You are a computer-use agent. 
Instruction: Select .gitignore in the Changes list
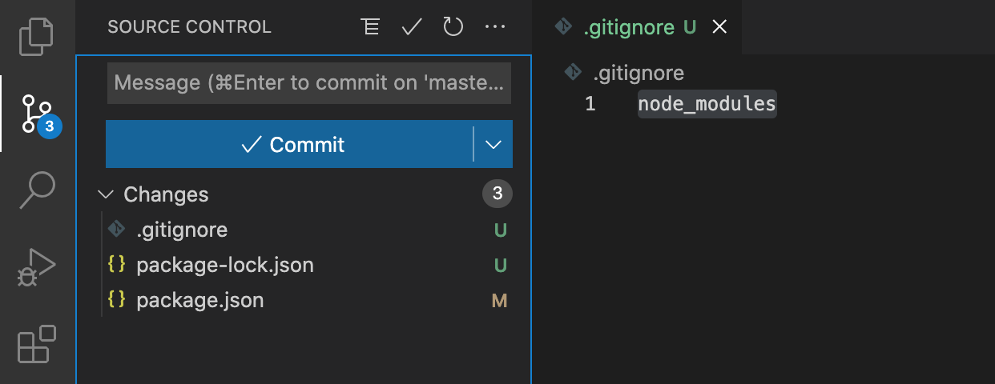(308, 230)
